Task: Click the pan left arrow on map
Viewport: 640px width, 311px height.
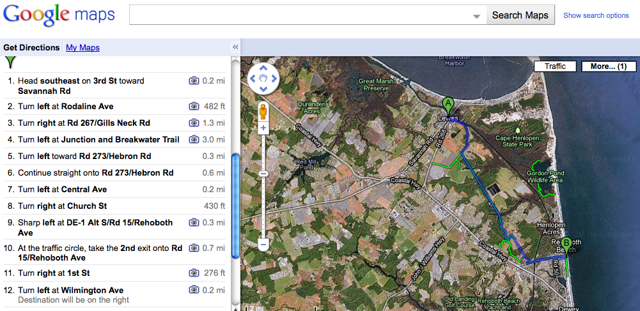Action: coord(252,79)
